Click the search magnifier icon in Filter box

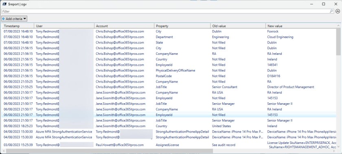click(331, 11)
